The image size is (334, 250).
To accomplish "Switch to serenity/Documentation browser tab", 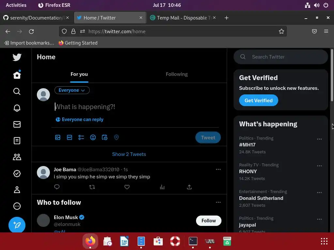I will pyautogui.click(x=36, y=18).
